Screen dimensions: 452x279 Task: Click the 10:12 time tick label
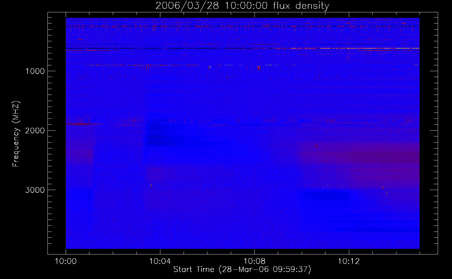(349, 261)
